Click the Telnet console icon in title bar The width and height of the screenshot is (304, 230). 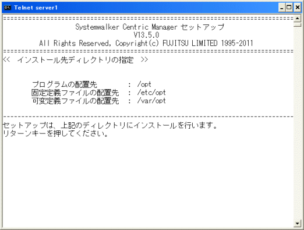pos(8,8)
